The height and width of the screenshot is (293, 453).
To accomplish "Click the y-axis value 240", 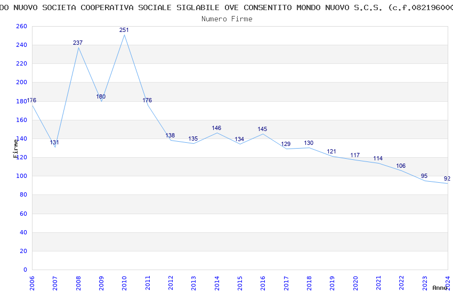I will point(22,45).
